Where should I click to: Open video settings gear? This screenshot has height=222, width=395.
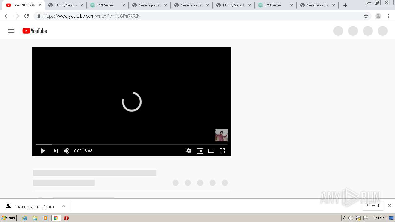click(x=189, y=151)
